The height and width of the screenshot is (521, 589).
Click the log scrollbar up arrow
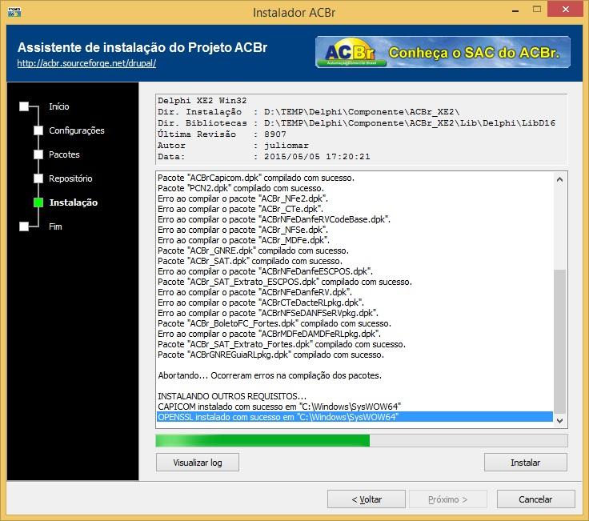pyautogui.click(x=559, y=179)
